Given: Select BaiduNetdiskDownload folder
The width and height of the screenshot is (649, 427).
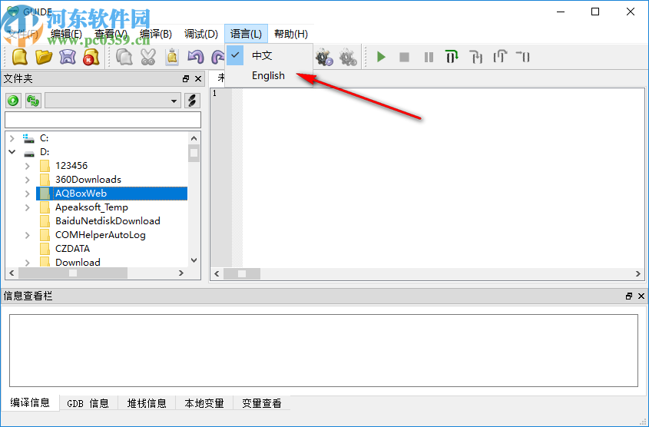Looking at the screenshot, I should pyautogui.click(x=108, y=221).
